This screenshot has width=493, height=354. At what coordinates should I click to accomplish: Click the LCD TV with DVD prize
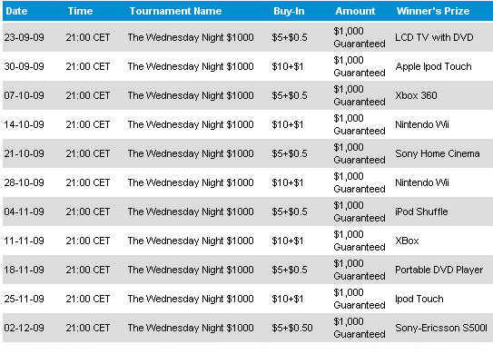pyautogui.click(x=434, y=37)
